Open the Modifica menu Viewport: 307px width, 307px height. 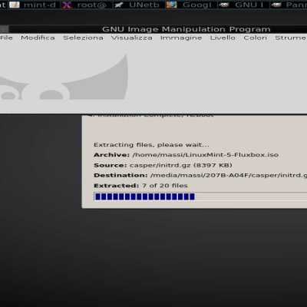click(38, 38)
